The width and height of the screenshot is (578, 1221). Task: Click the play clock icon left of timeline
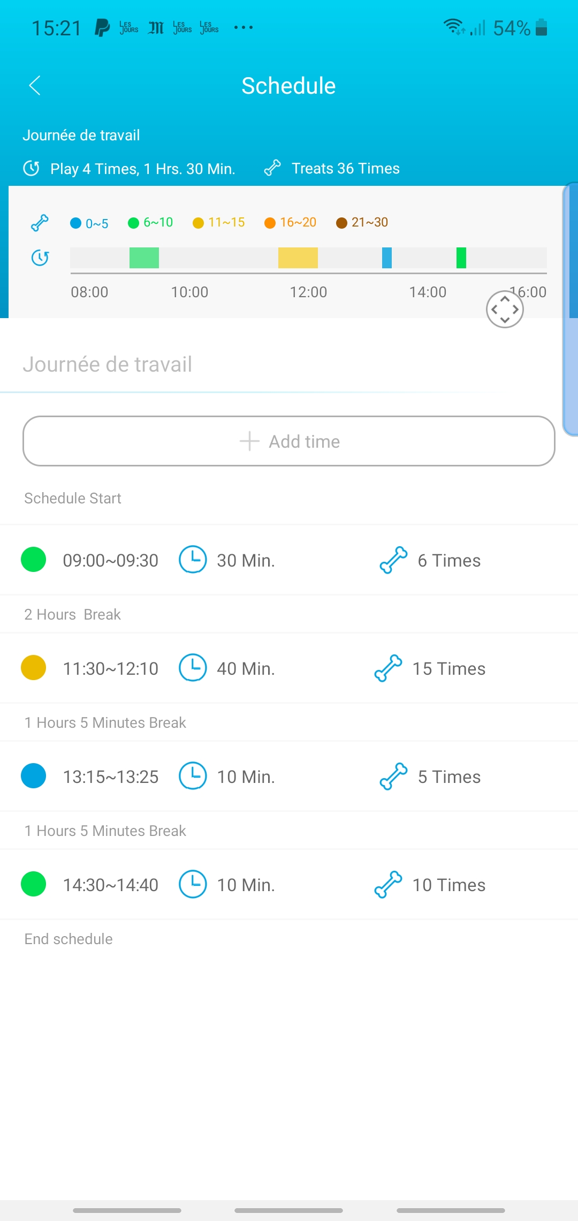[40, 258]
